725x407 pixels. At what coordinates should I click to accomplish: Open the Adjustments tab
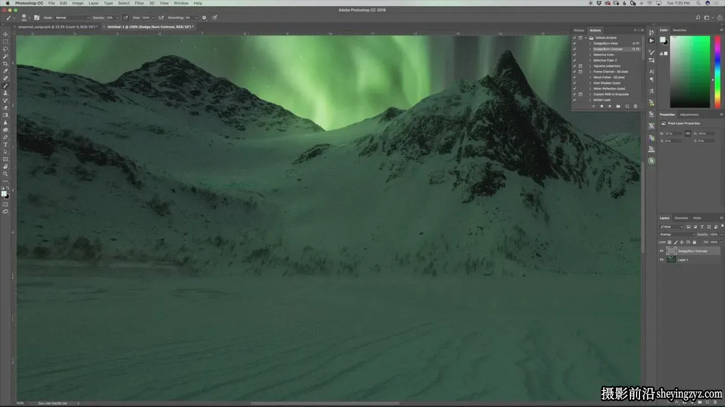click(689, 115)
